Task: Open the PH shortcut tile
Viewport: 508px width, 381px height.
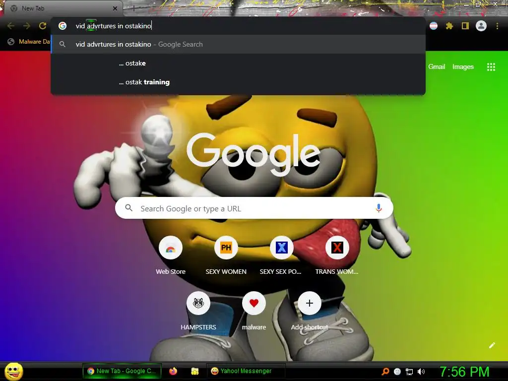Action: point(226,248)
